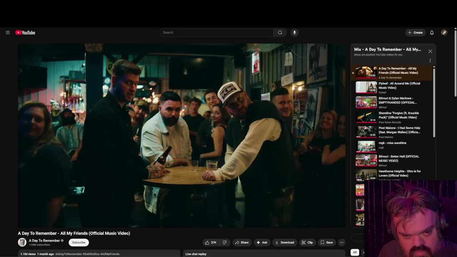This screenshot has width=457, height=257.
Task: Start voice search with microphone icon
Action: coord(295,32)
